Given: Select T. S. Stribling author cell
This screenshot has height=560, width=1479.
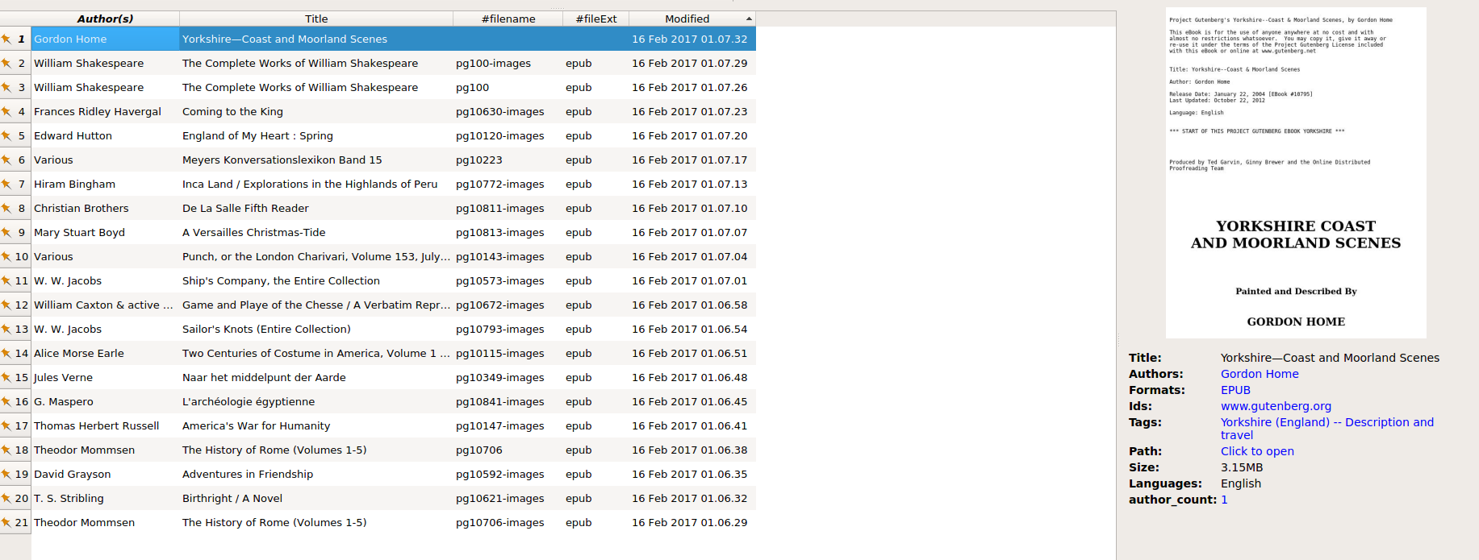Looking at the screenshot, I should coord(105,498).
